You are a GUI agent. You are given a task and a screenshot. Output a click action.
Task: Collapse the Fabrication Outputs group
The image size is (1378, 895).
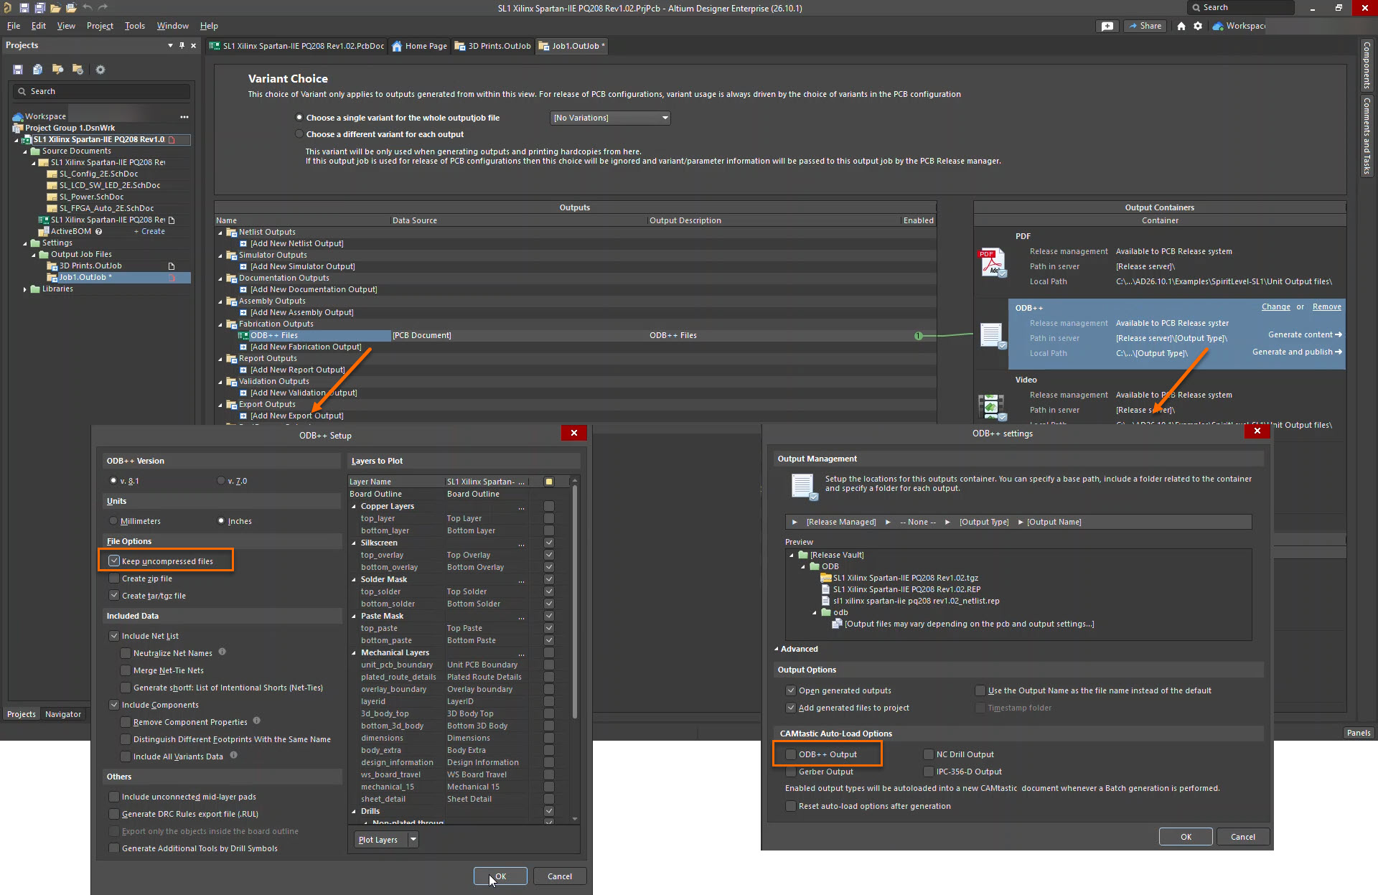(x=220, y=324)
